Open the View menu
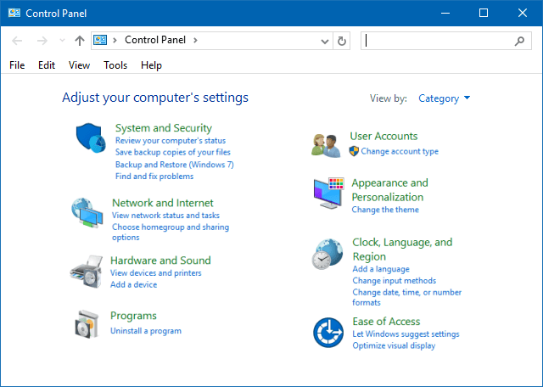This screenshot has width=543, height=387. (79, 65)
